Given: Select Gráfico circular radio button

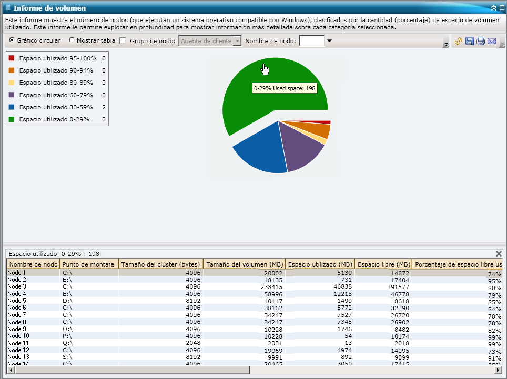Looking at the screenshot, I should (x=12, y=40).
